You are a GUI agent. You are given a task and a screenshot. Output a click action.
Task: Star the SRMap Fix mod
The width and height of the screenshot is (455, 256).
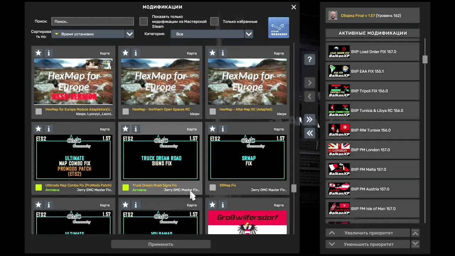pyautogui.click(x=212, y=129)
